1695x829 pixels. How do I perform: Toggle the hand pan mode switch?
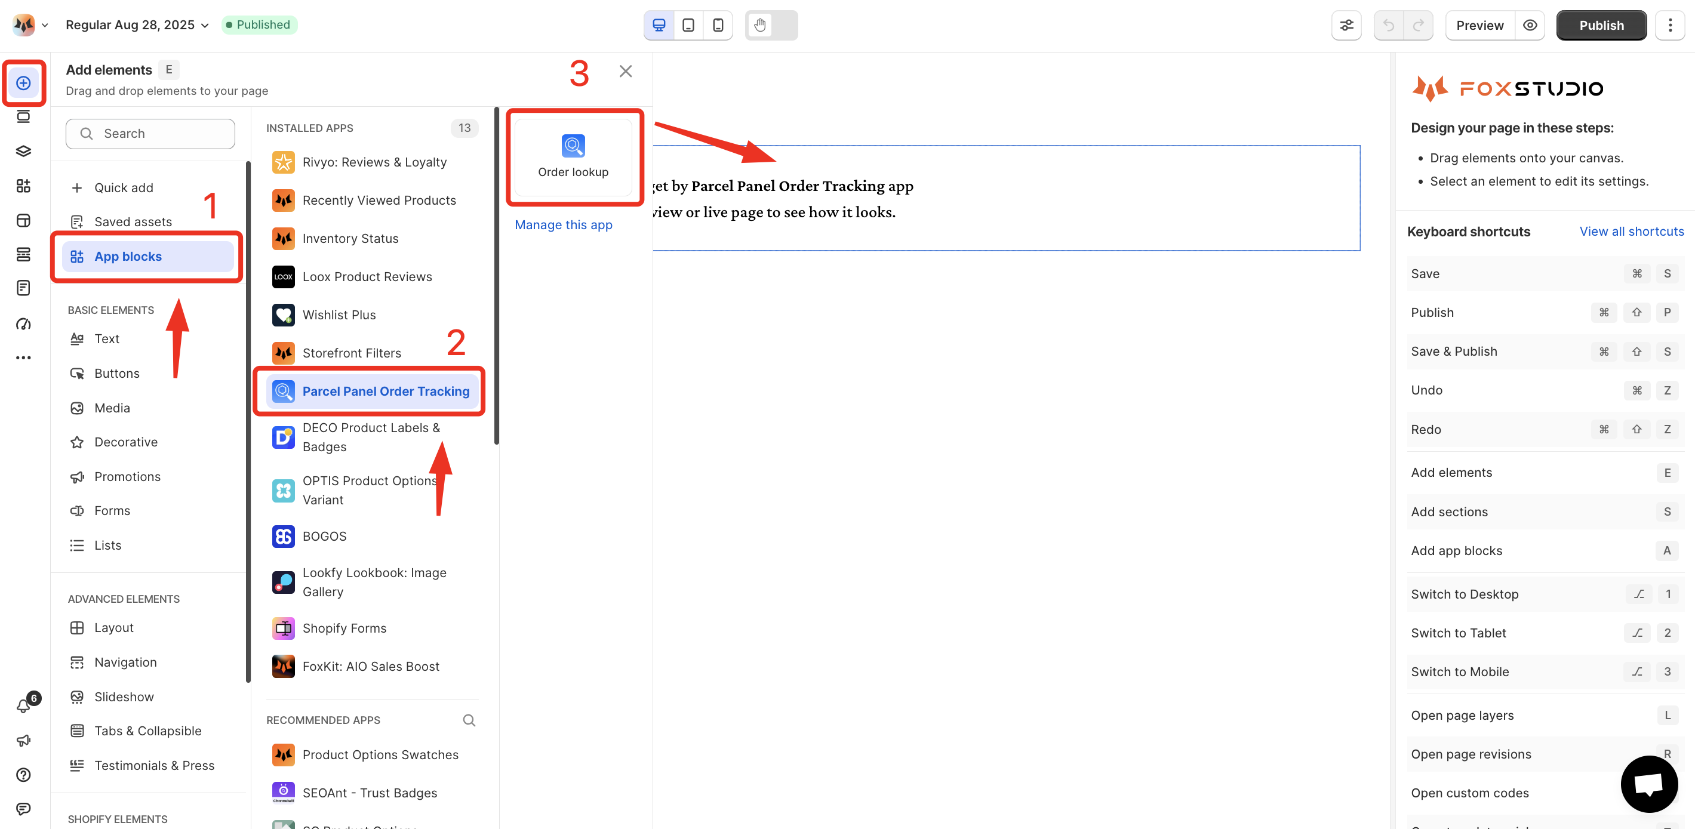pyautogui.click(x=771, y=26)
